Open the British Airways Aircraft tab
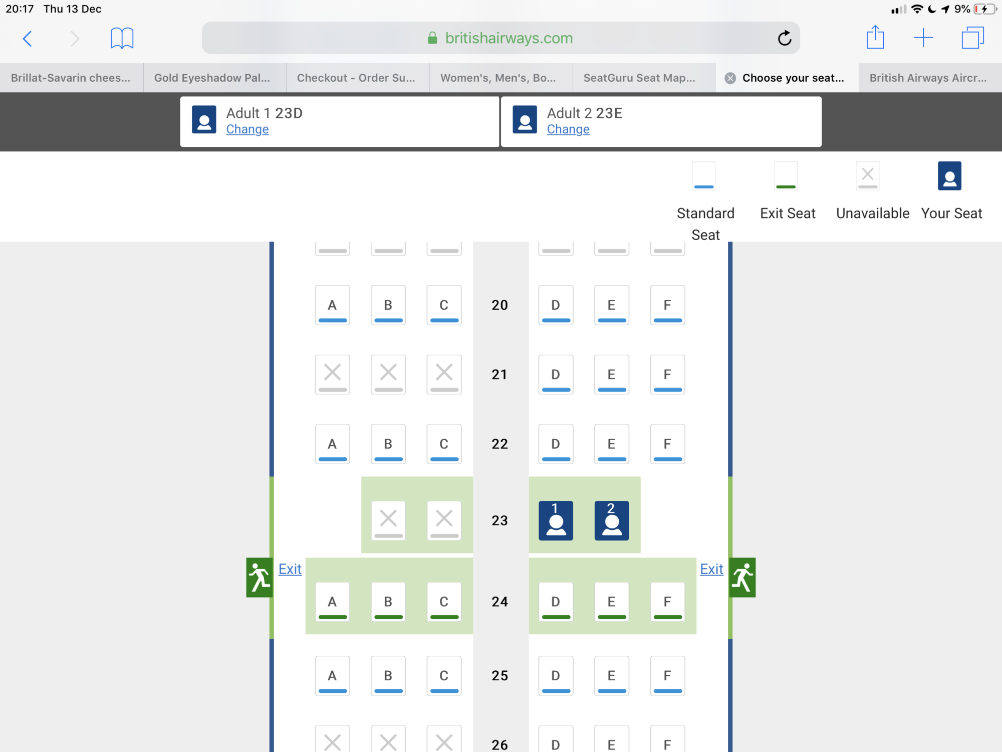Viewport: 1002px width, 752px height. pos(928,78)
